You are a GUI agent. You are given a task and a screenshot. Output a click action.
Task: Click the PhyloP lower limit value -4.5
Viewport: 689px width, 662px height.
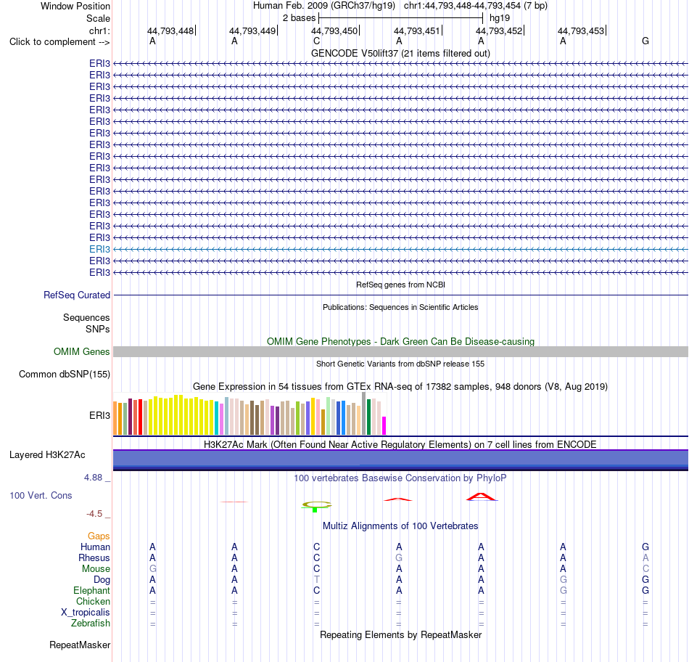pos(94,514)
